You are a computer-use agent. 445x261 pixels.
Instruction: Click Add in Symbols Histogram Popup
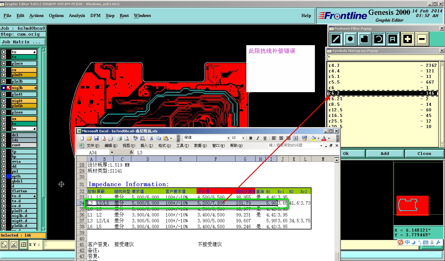(x=385, y=153)
